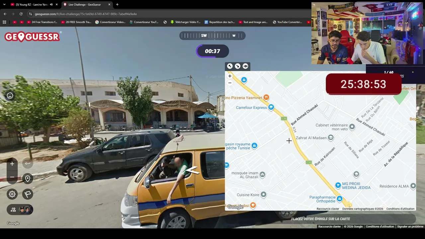This screenshot has width=425, height=239.
Task: Open the Convertisseur YouT... bookmark
Action: 144,22
